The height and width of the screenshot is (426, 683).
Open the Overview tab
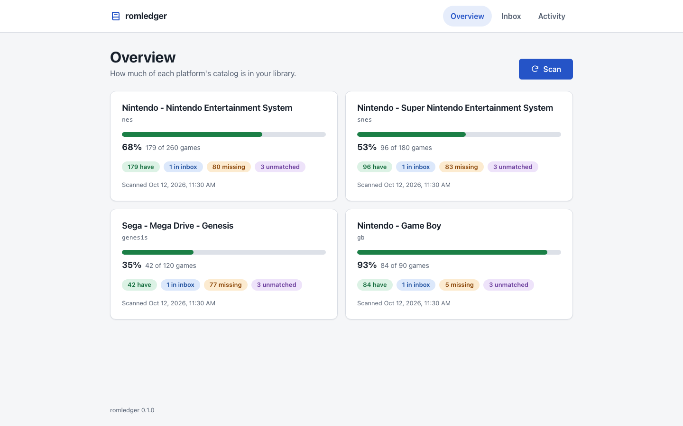(x=467, y=16)
